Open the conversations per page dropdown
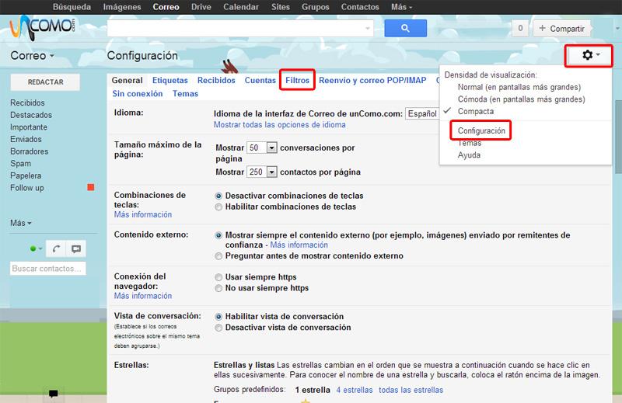The width and height of the screenshot is (622, 403). click(x=271, y=148)
